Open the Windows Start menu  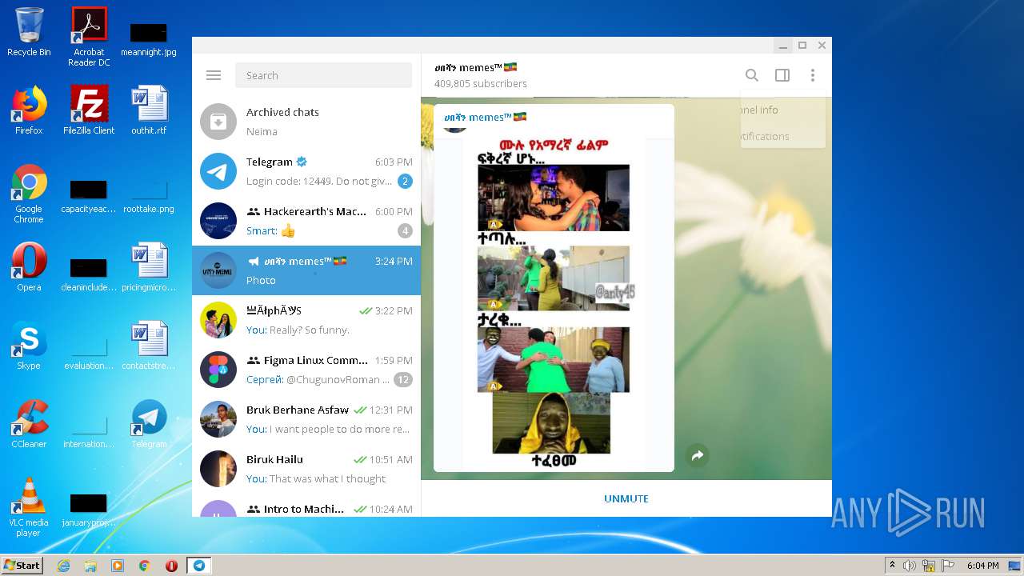[x=22, y=565]
